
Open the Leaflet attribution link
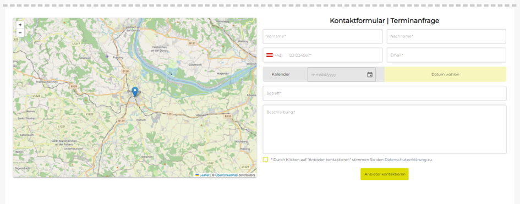(x=204, y=175)
